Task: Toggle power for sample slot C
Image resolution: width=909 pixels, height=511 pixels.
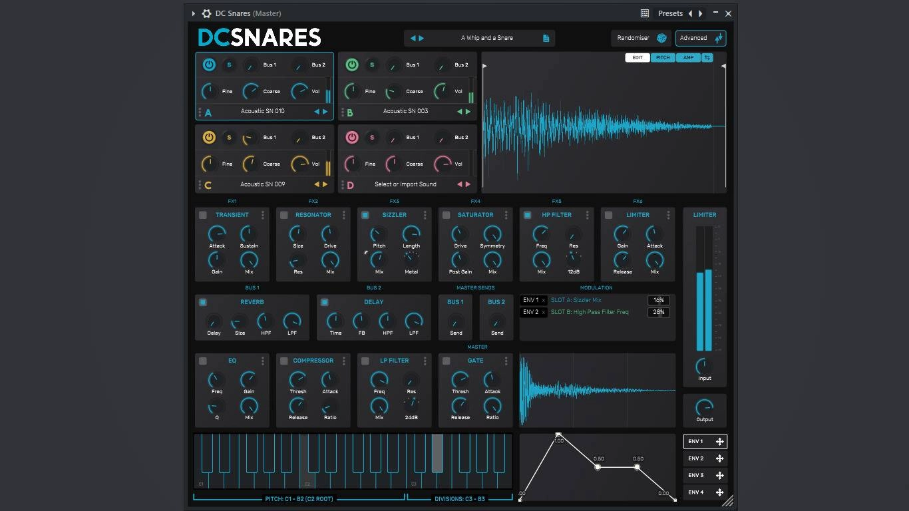Action: [x=209, y=137]
